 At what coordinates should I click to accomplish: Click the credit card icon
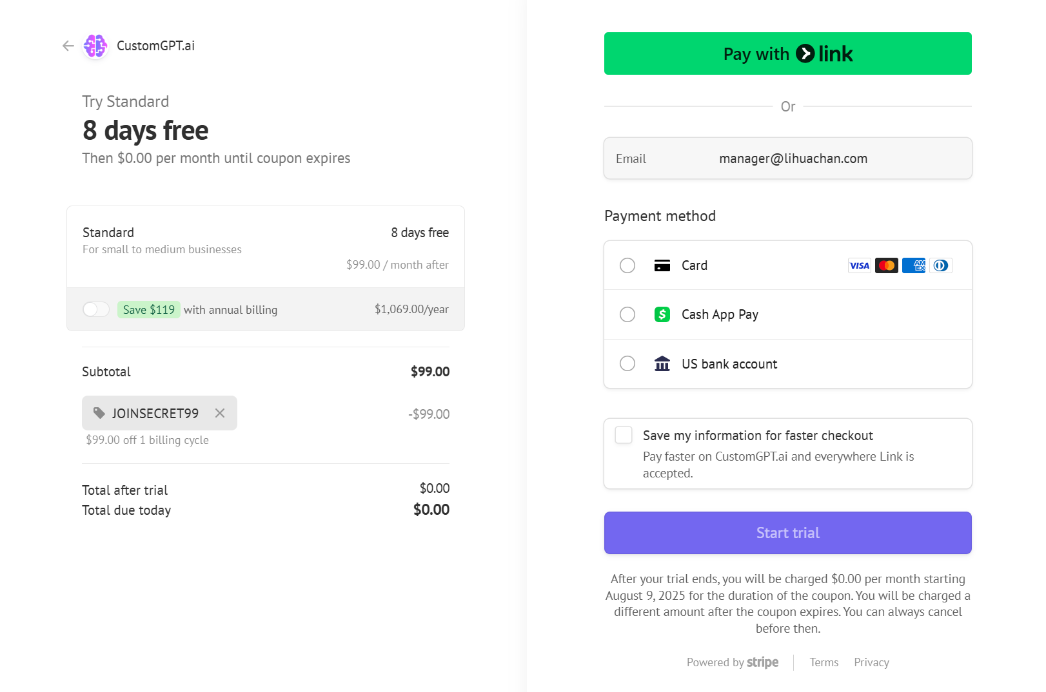pos(662,265)
